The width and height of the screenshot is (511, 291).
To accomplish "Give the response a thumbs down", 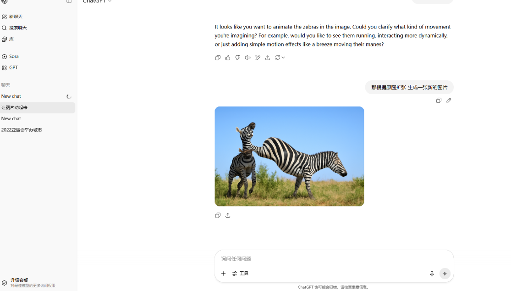I will pos(237,58).
